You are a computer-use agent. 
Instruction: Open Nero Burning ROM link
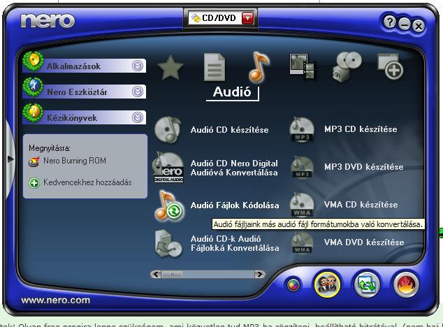pos(75,161)
